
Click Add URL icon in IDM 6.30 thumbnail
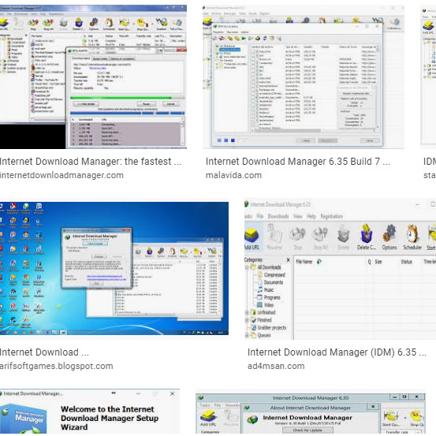(x=208, y=418)
